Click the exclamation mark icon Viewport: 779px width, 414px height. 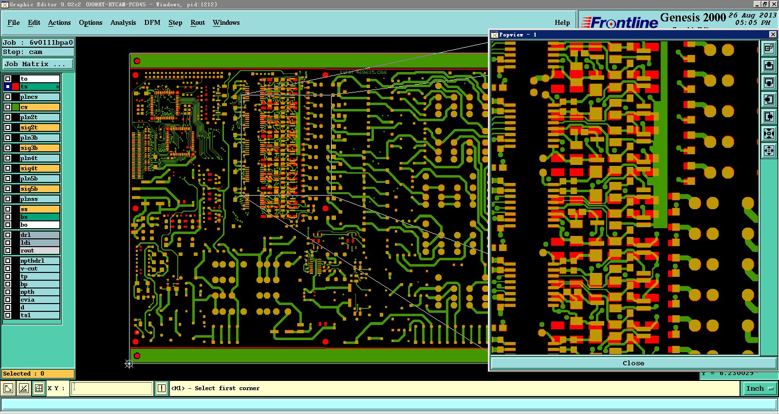162,388
